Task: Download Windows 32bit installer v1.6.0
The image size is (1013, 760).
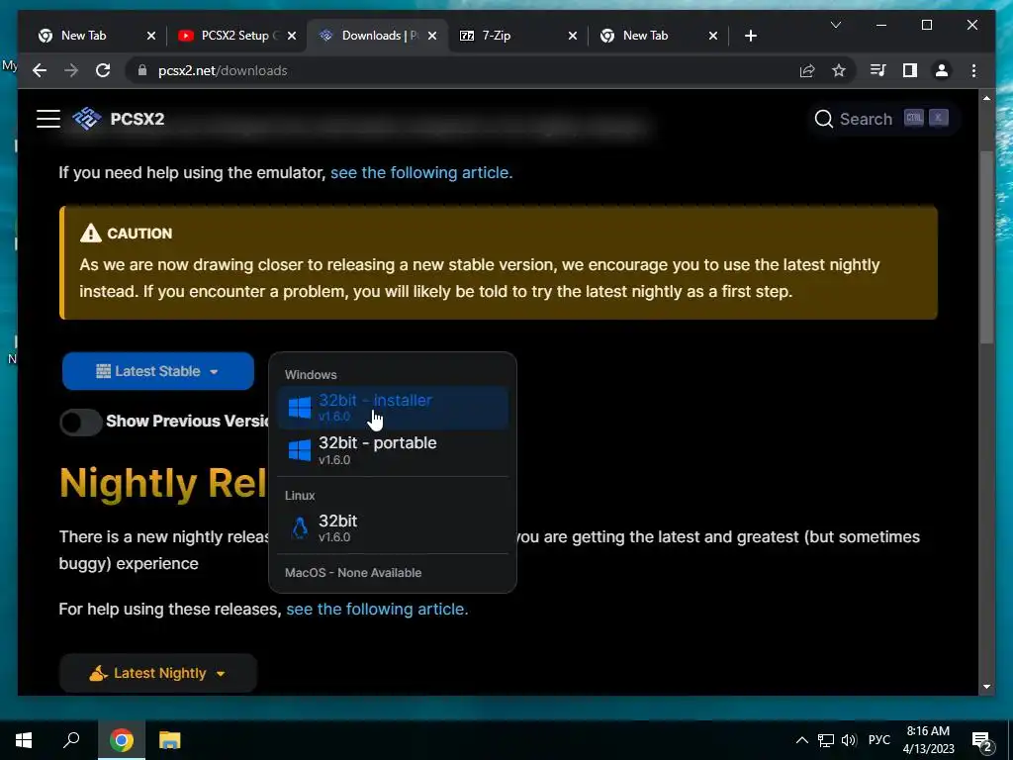Action: point(393,407)
